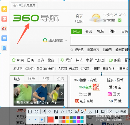Choose the largest brush size dot
This screenshot has height=125, width=130.
point(42,120)
